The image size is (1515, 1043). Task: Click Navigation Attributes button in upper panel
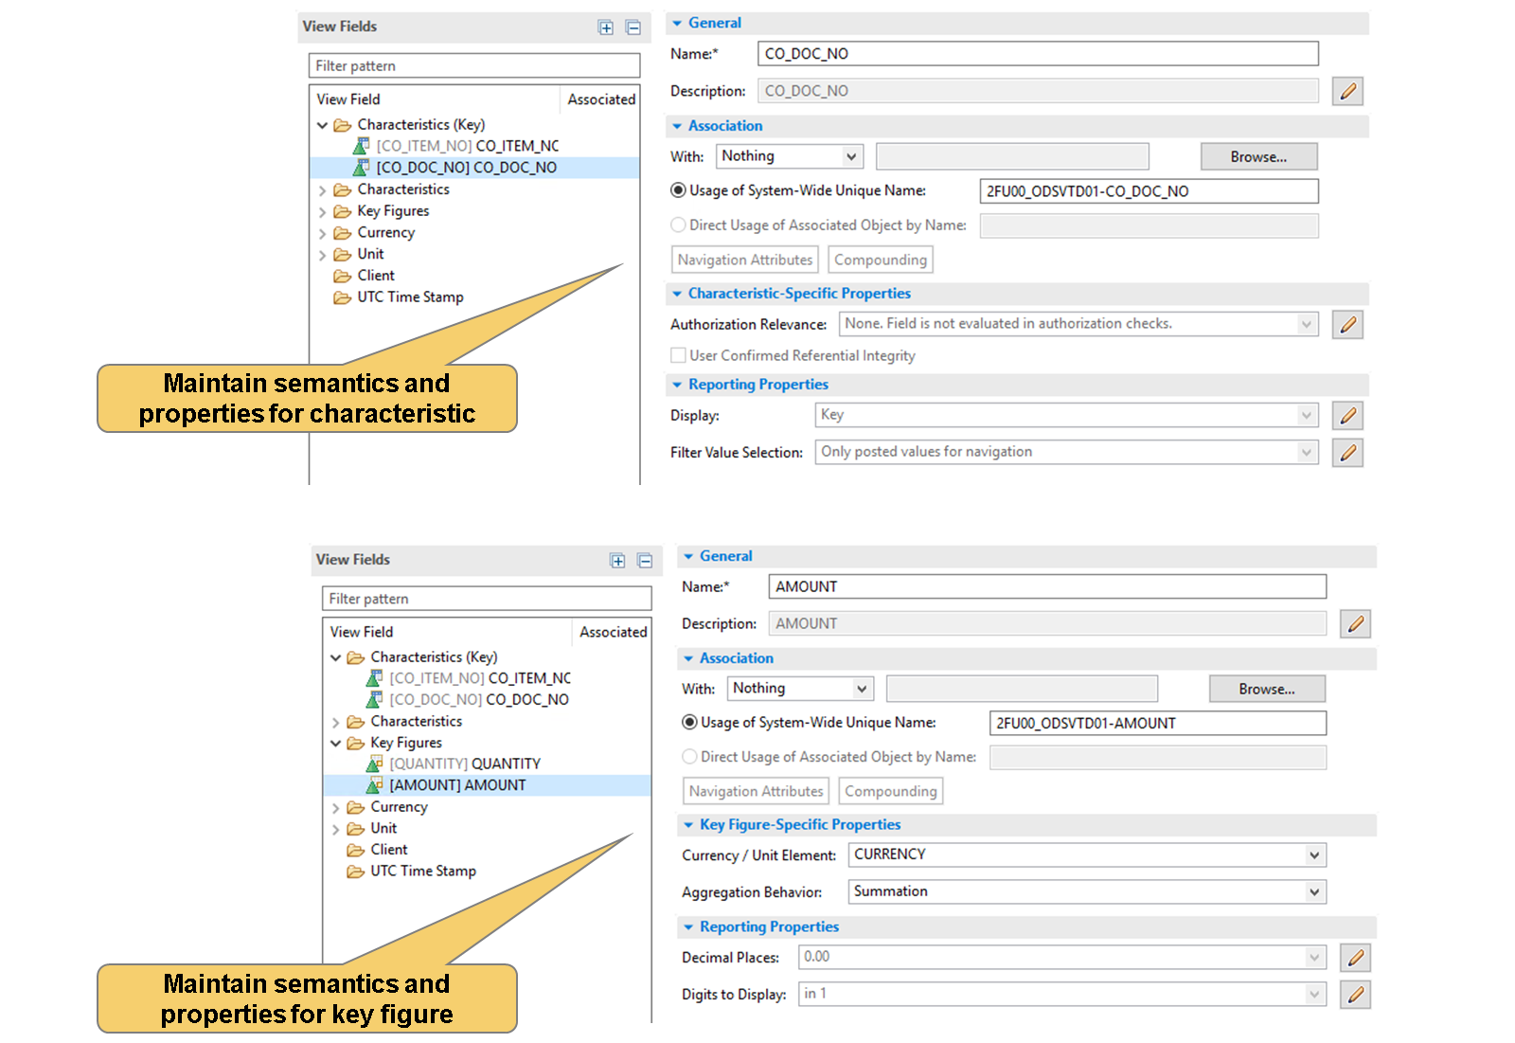tap(744, 260)
